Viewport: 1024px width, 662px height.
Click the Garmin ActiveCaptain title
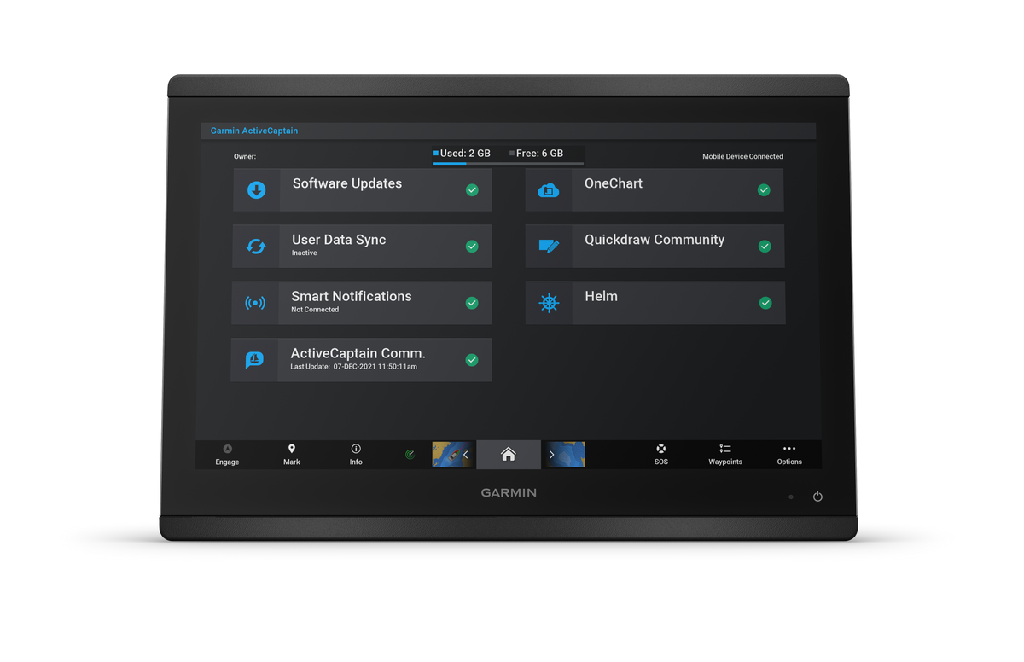click(x=254, y=131)
